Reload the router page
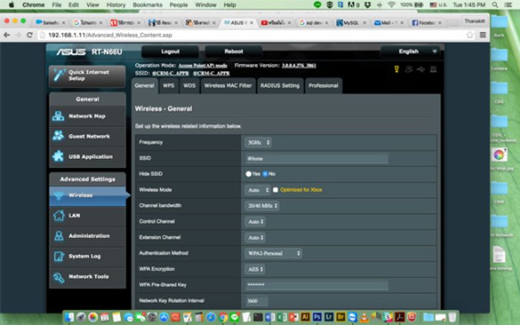The height and width of the screenshot is (325, 520). (29, 35)
